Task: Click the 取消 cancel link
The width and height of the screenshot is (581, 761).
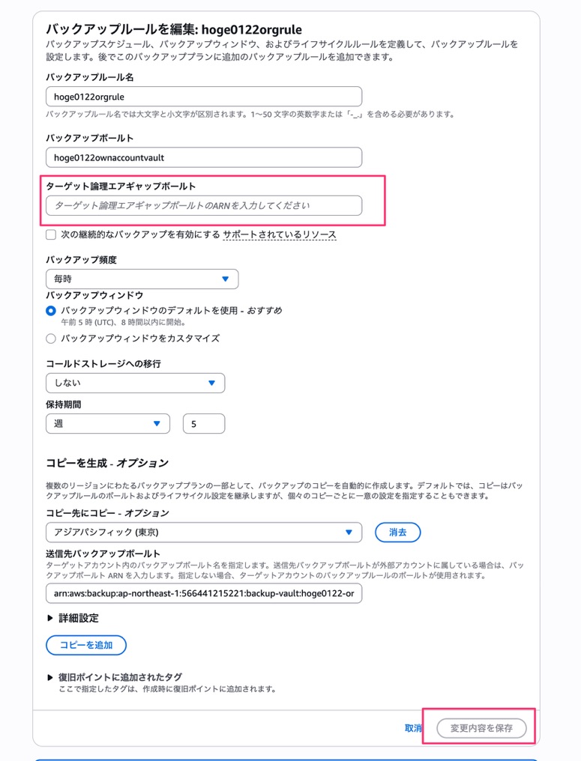Action: 413,728
